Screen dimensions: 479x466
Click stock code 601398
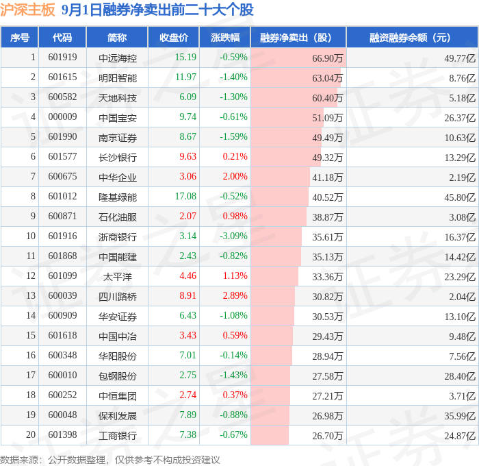click(62, 435)
